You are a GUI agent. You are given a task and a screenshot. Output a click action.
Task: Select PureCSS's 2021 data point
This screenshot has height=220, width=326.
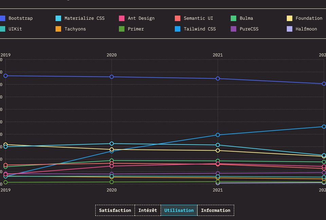(x=218, y=173)
